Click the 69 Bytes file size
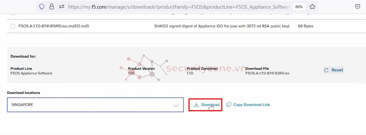Image resolution: width=366 pixels, height=135 pixels. (306, 26)
